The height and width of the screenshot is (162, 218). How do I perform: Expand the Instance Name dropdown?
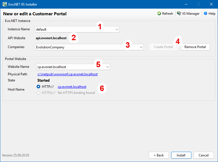point(116,29)
